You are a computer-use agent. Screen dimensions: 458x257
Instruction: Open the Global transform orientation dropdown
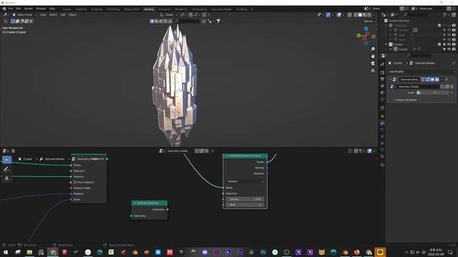(x=168, y=14)
